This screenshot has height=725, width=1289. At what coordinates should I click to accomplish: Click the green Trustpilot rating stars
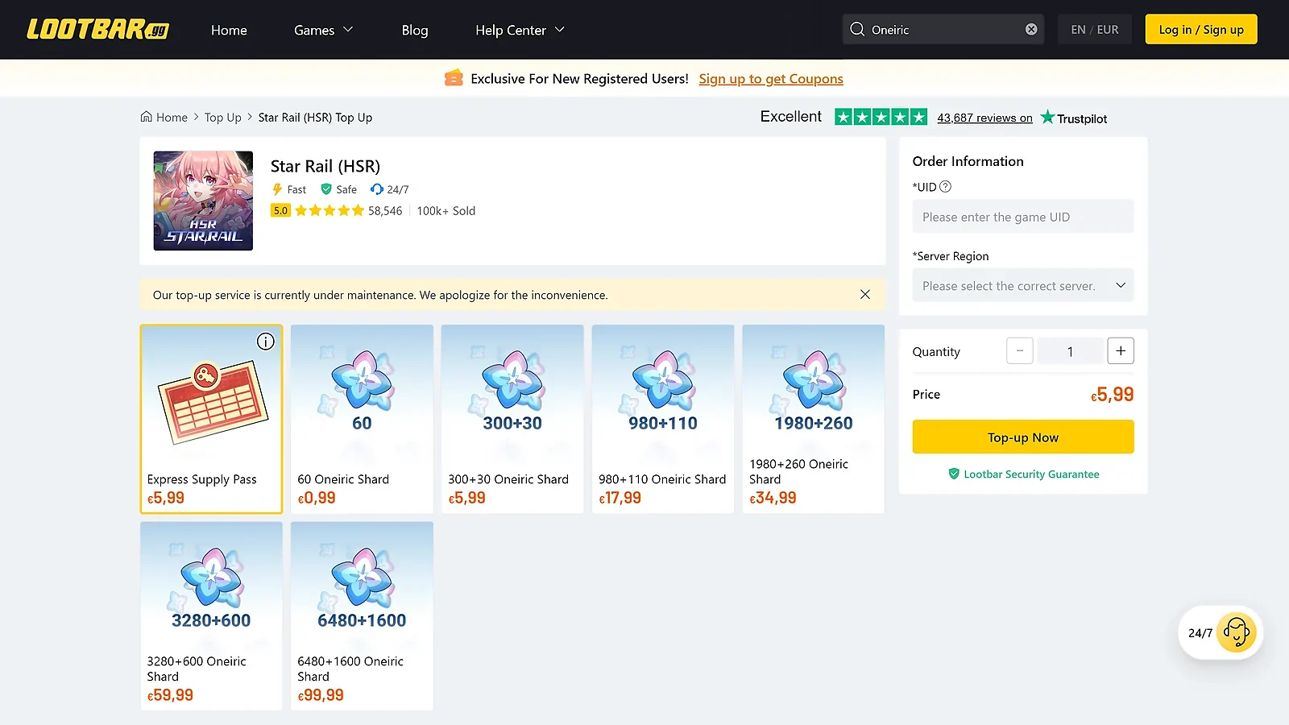881,117
